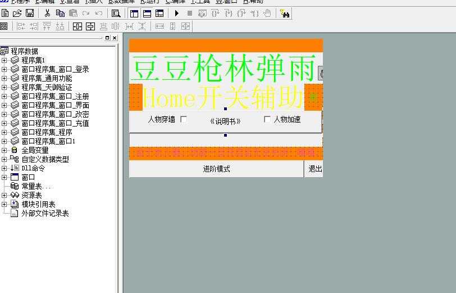This screenshot has width=456, height=293.
Task: Toggle the left work panel layout icon
Action: coord(134,13)
